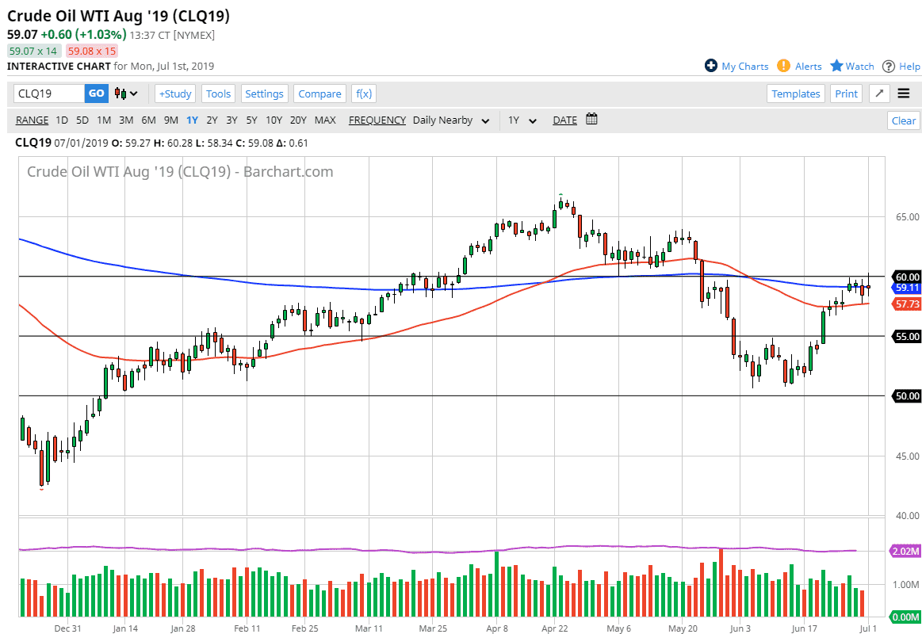Click the GO button
The width and height of the screenshot is (922, 634).
coord(96,94)
